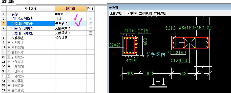Click plus icon beside 其它属性
231x93 pixels.
9,81
